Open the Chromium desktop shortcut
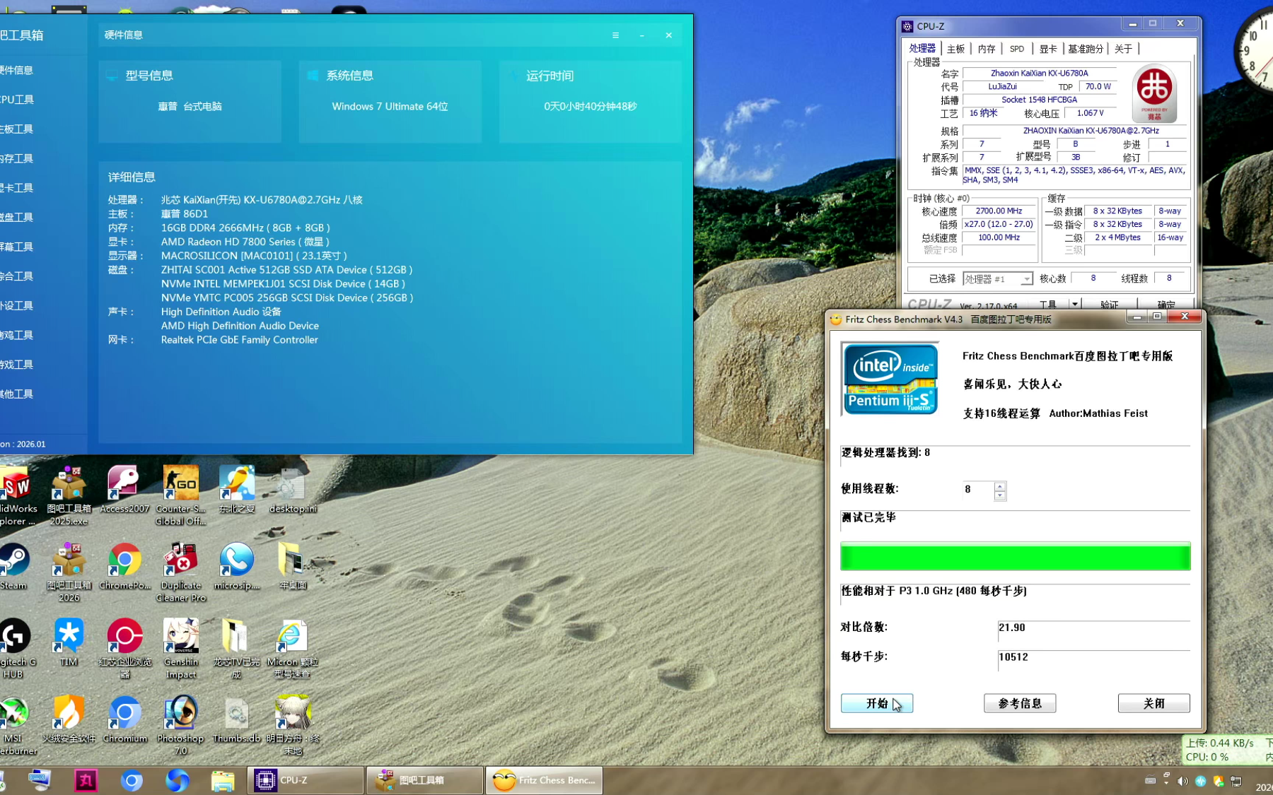The image size is (1273, 795). pyautogui.click(x=124, y=714)
